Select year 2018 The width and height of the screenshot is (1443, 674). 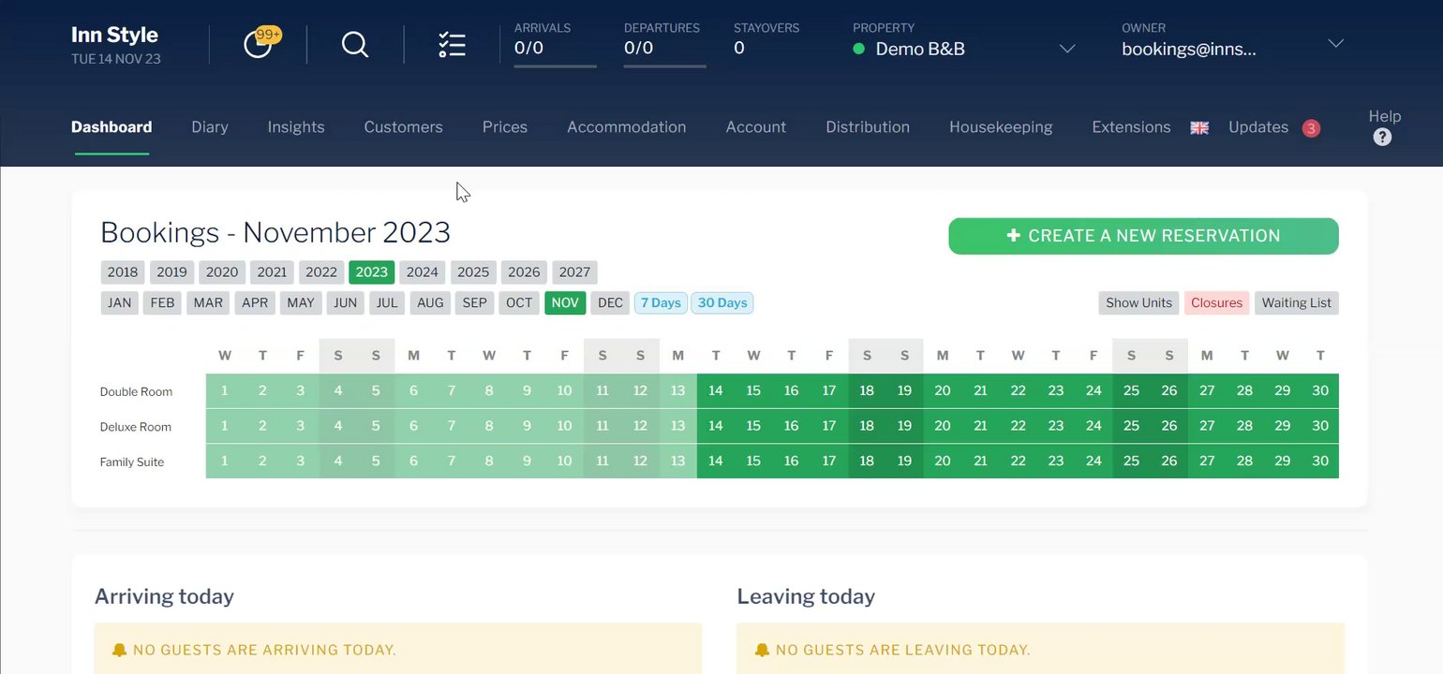[123, 272]
